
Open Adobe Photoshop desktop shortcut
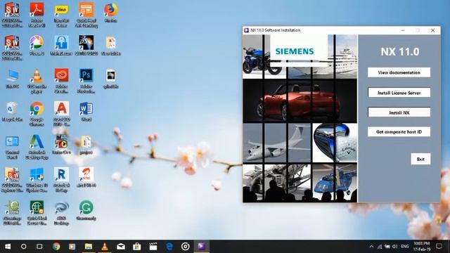(86, 81)
